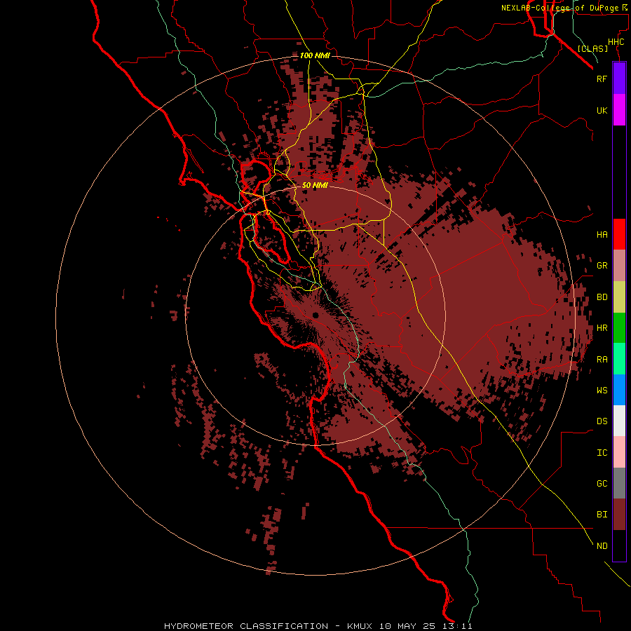Click the BI dark red legend swatch

(x=619, y=515)
